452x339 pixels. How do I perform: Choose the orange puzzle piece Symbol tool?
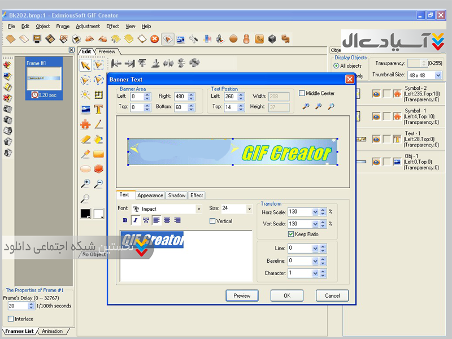click(x=85, y=124)
